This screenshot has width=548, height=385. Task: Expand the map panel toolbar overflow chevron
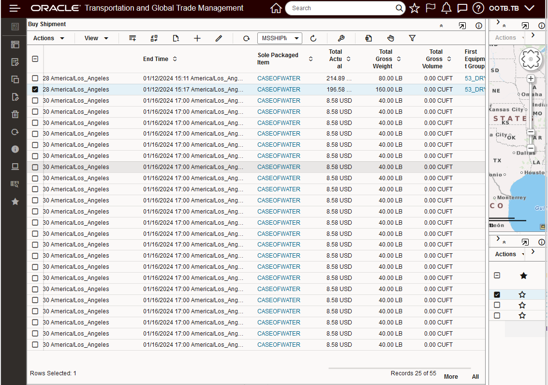tap(533, 35)
